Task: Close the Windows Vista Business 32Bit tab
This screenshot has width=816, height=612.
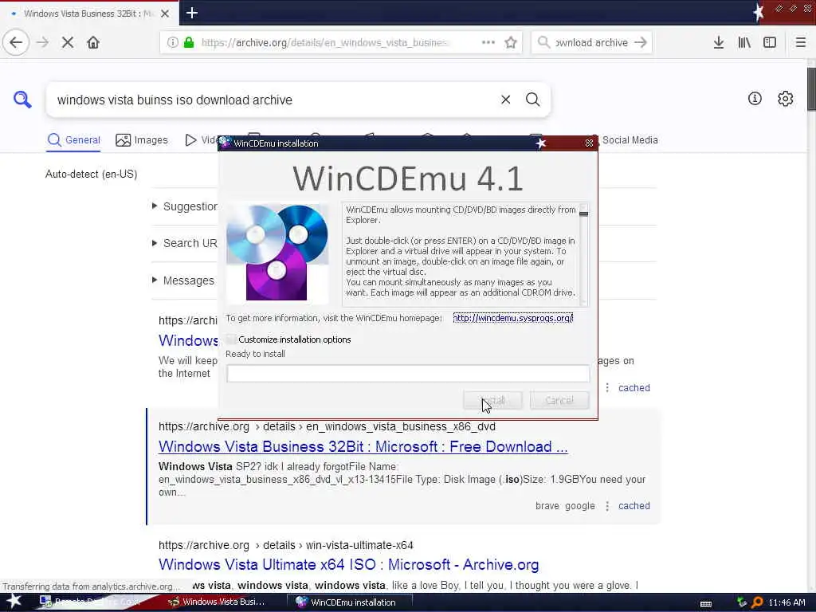Action: (x=165, y=14)
